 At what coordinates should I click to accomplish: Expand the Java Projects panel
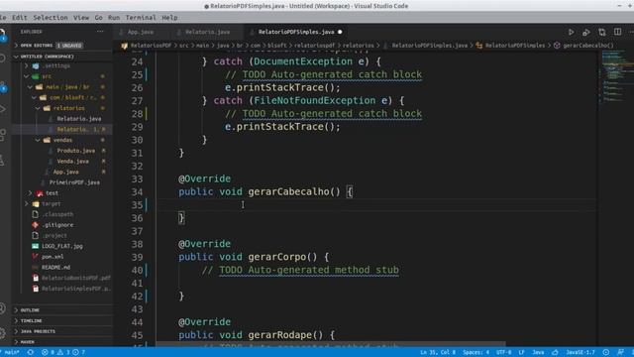38,331
